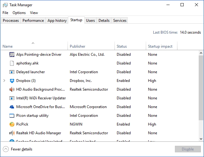The image size is (204, 157).
Task: Select the Startup tab
Action: (76, 20)
